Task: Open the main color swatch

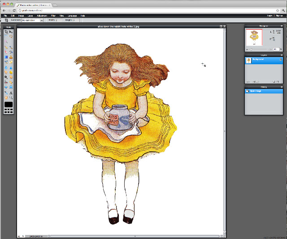Action: [9, 104]
